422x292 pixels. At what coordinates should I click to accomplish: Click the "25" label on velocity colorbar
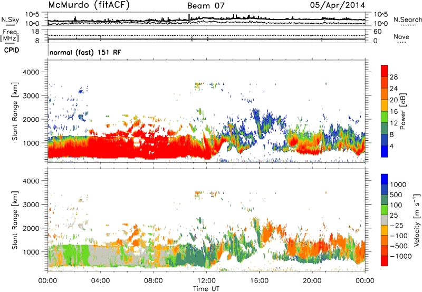point(394,216)
